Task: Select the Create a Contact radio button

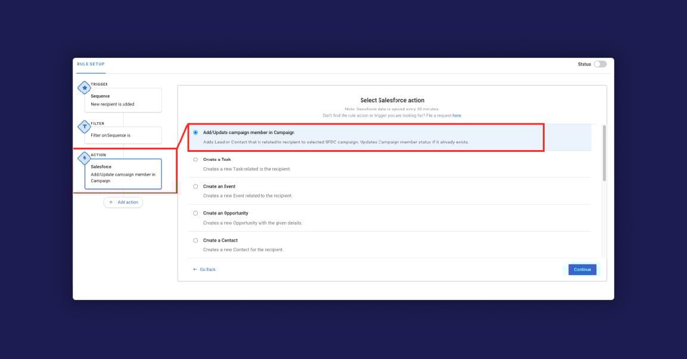Action: point(195,240)
